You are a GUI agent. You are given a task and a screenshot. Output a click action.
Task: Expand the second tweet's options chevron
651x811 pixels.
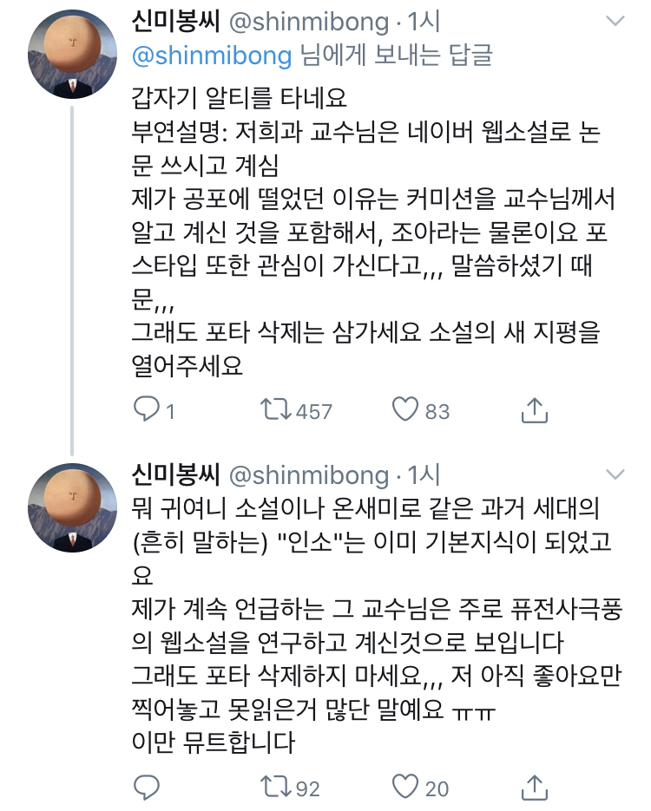pos(615,474)
